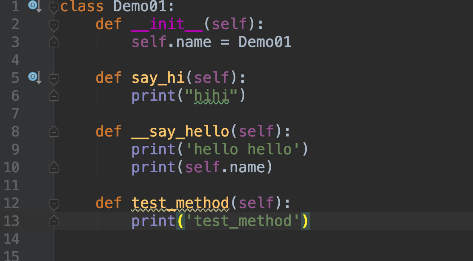The image size is (473, 261).
Task: Fold the __say_hello method using its gutter marker
Action: [x=54, y=131]
